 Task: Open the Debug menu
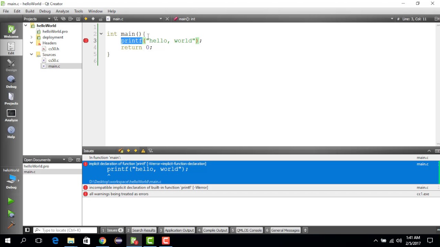(45, 11)
